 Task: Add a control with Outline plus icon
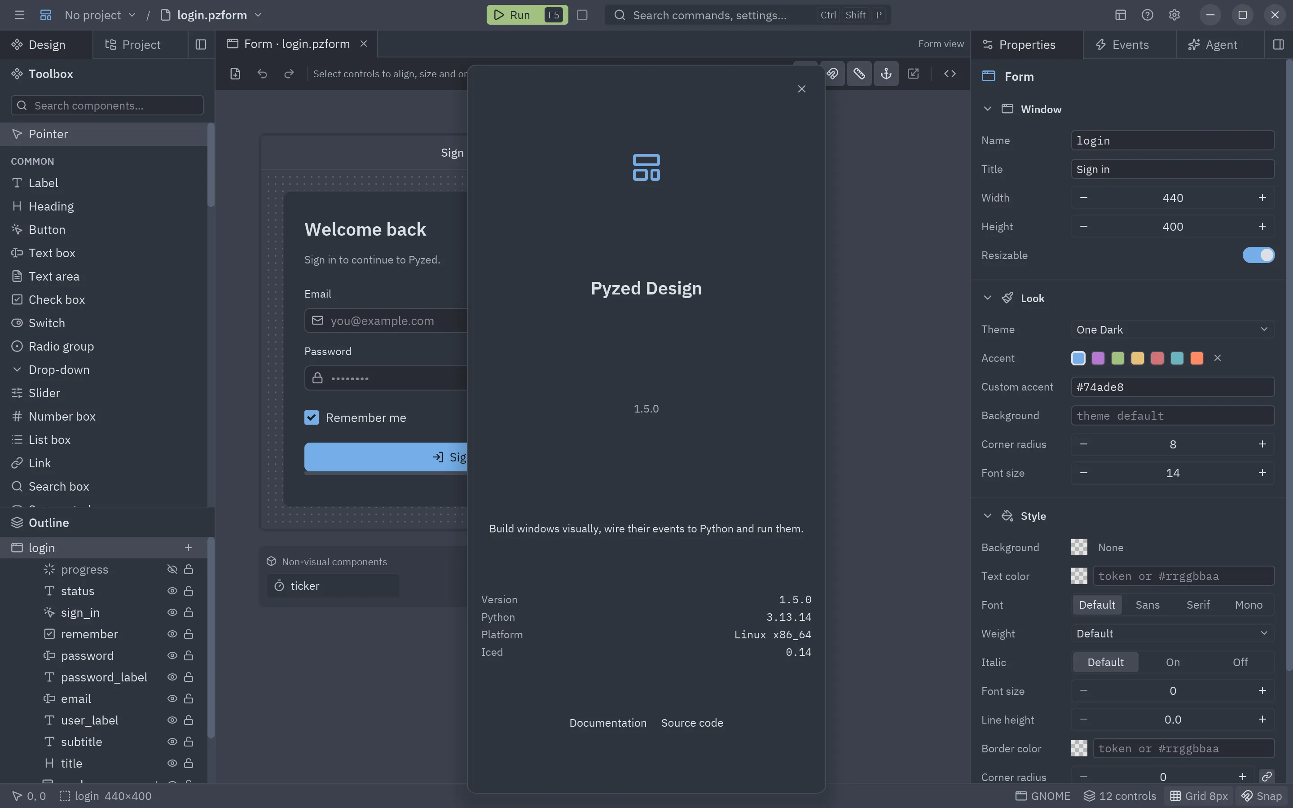(x=189, y=548)
